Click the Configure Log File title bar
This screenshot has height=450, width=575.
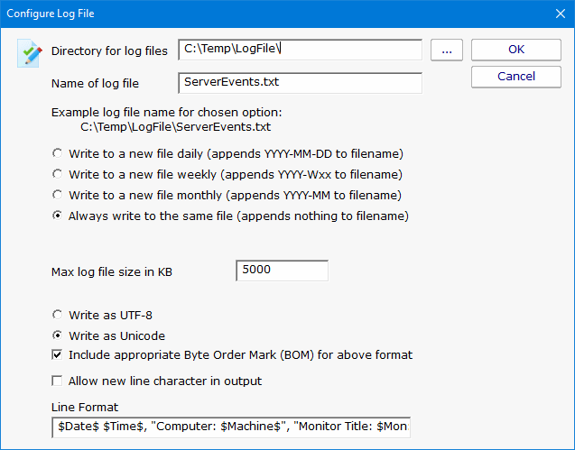pyautogui.click(x=271, y=14)
